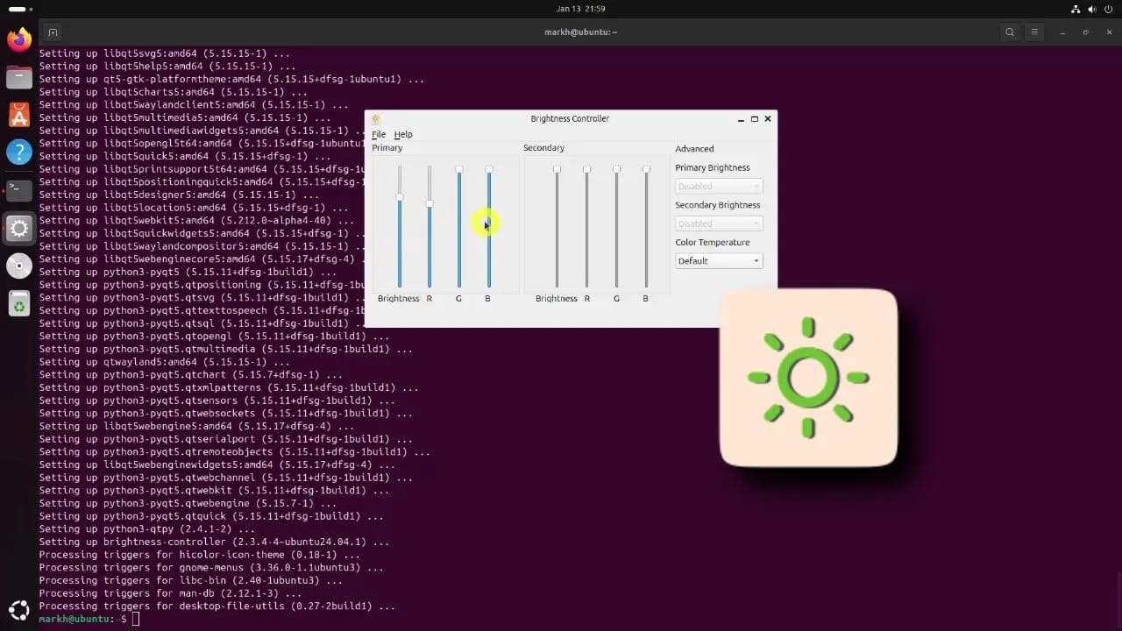Open Ubuntu App Center in dock
1122x631 pixels.
point(19,115)
